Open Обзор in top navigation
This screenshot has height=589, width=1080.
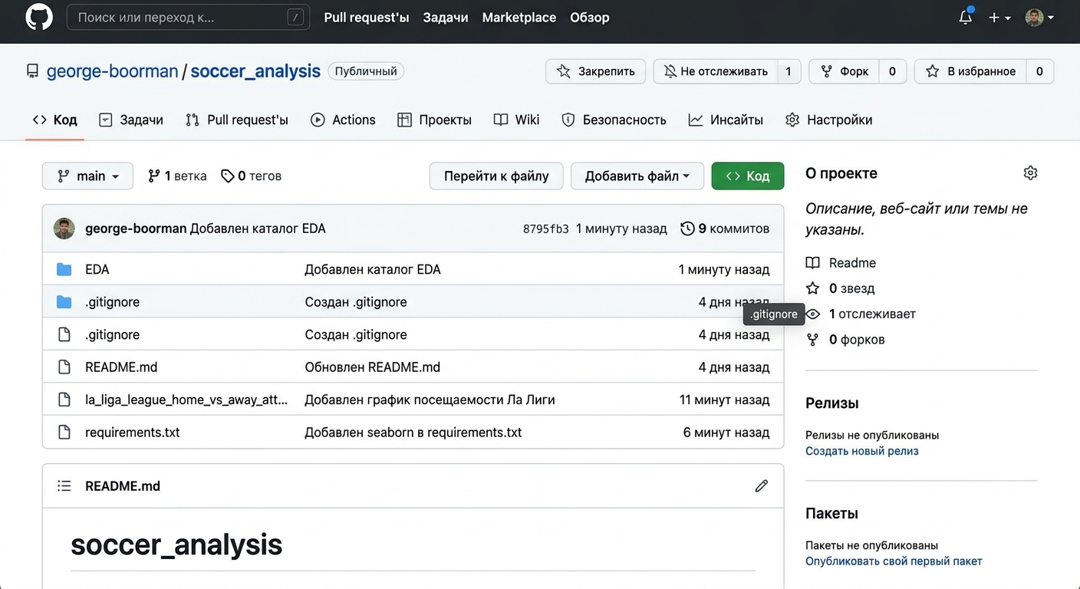590,17
